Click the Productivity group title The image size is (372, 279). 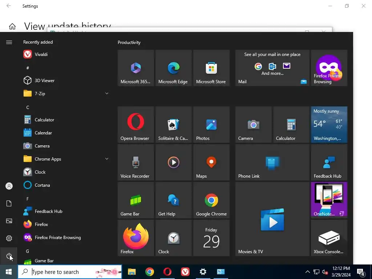point(129,43)
